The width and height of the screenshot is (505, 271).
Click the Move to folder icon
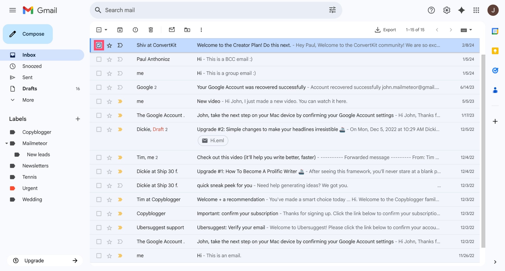click(x=187, y=30)
